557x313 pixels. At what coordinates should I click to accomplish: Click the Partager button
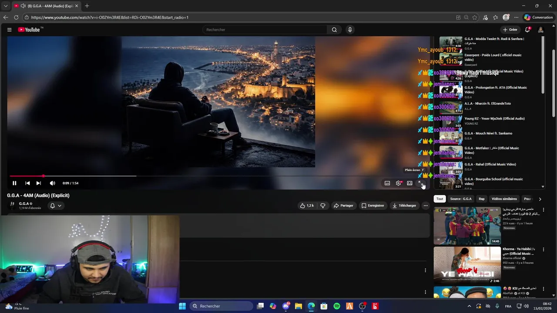pyautogui.click(x=343, y=206)
